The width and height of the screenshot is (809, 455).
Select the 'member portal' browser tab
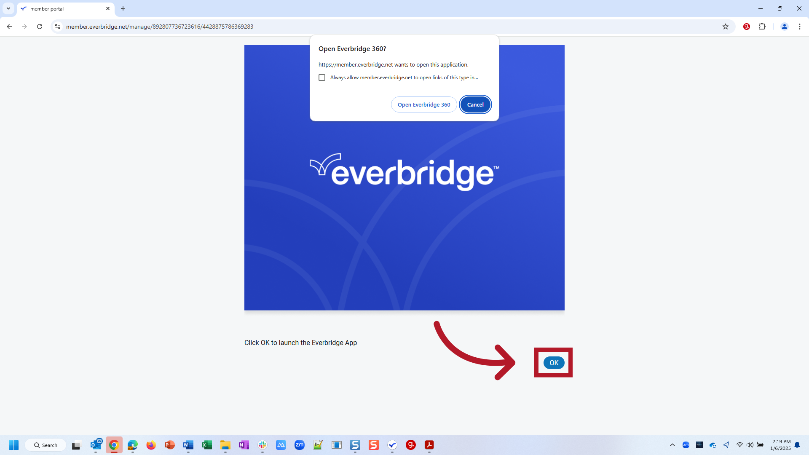click(59, 8)
